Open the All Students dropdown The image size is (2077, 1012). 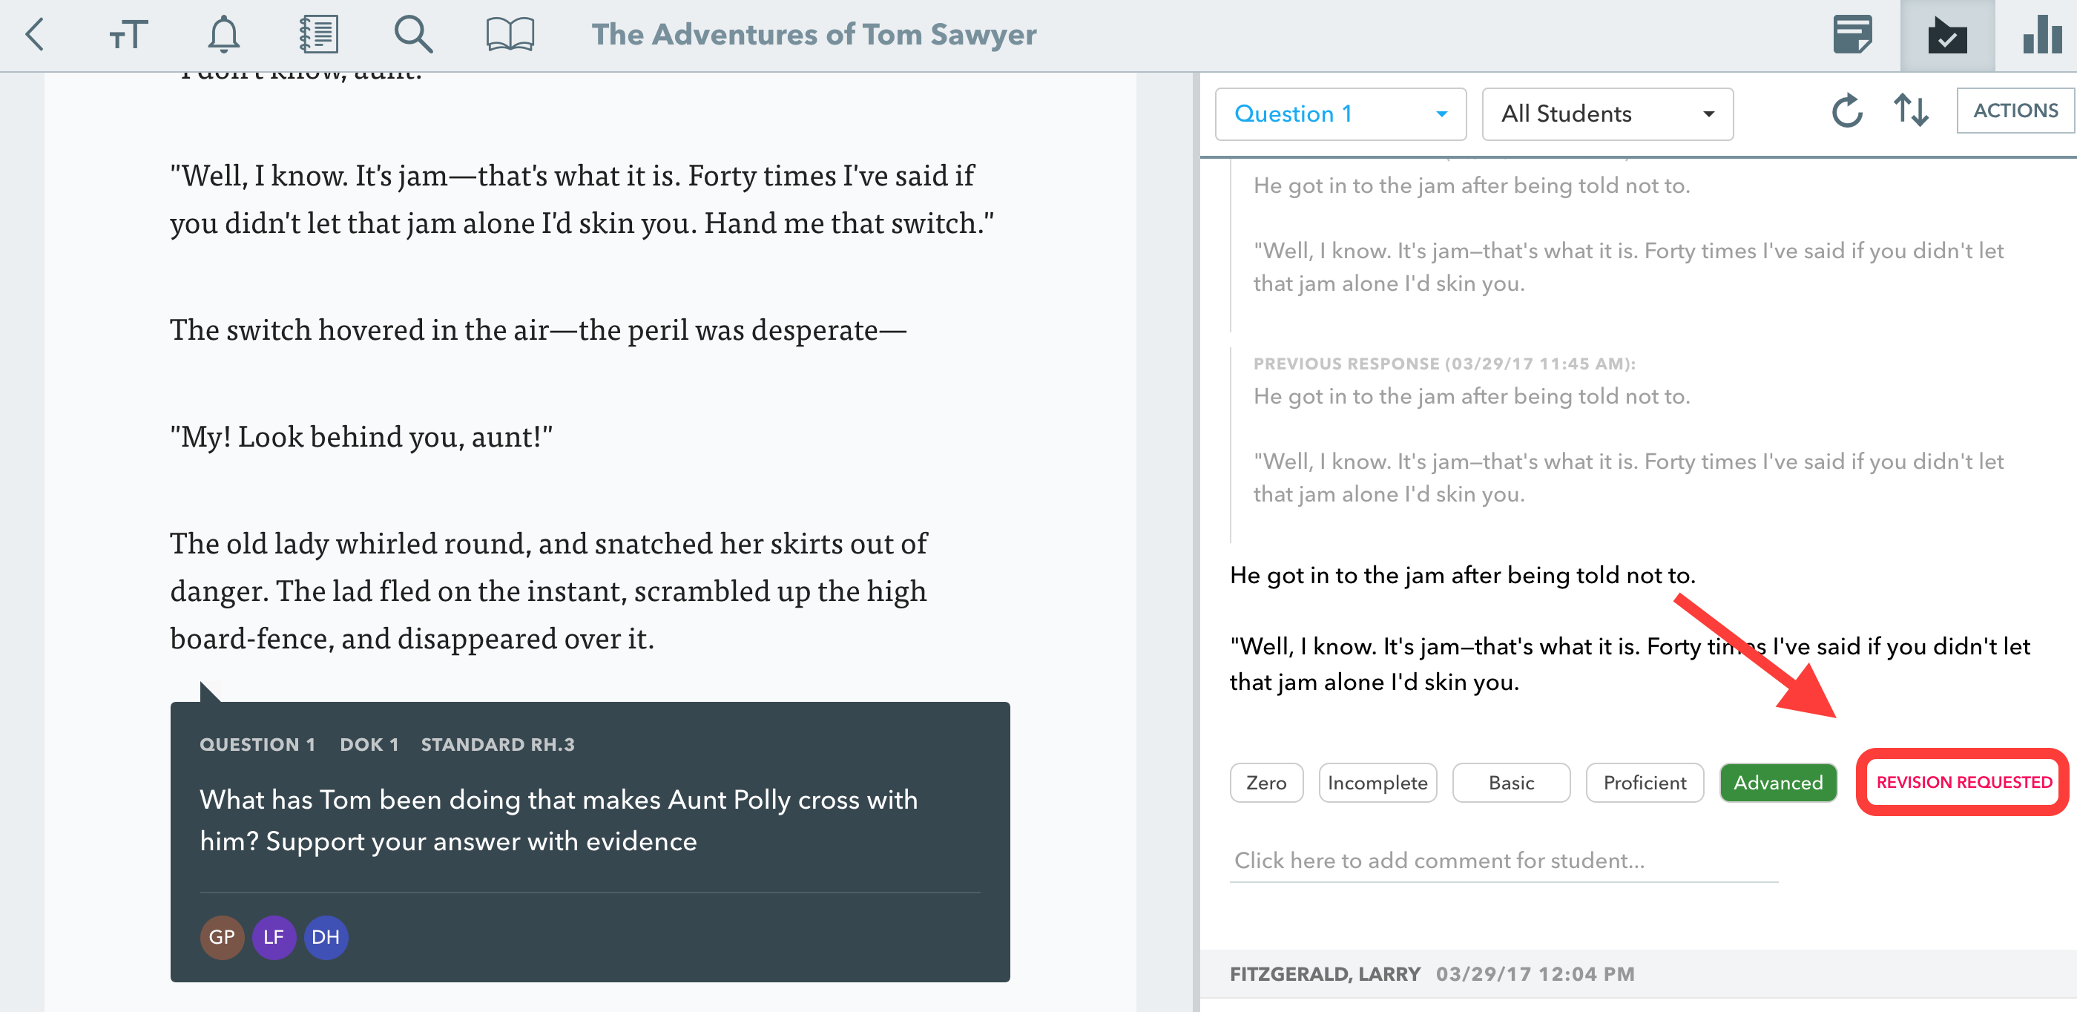tap(1607, 114)
